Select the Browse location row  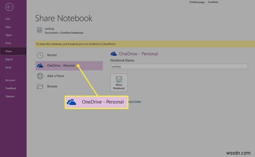coord(69,86)
